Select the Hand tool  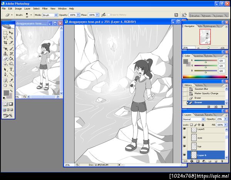pyautogui.click(x=5, y=85)
